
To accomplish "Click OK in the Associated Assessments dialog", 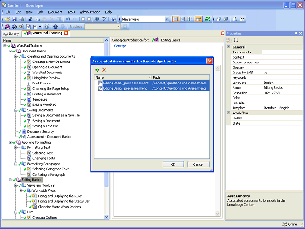I will tap(173, 164).
